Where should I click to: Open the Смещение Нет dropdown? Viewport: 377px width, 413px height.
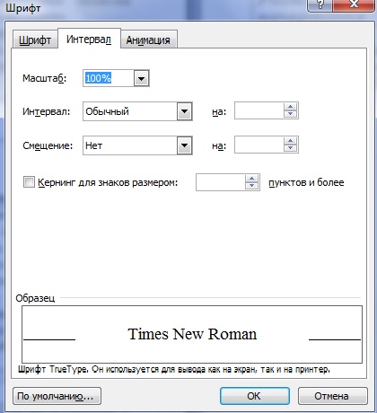tap(184, 145)
